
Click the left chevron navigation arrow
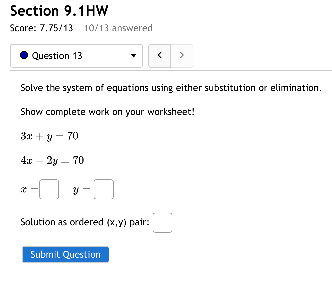(160, 55)
